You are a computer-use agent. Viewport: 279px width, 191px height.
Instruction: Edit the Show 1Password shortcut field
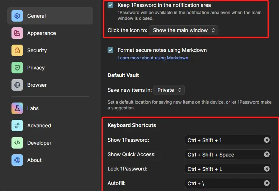[x=228, y=140]
